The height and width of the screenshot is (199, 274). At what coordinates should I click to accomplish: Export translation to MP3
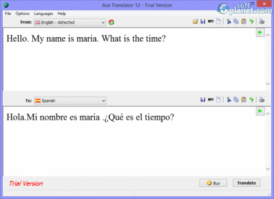[210, 100]
